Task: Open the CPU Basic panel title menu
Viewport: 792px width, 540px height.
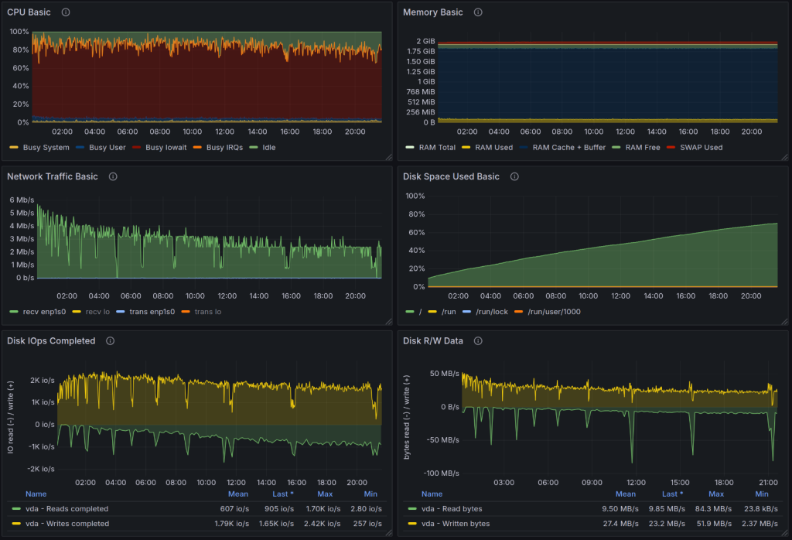Action: point(30,12)
